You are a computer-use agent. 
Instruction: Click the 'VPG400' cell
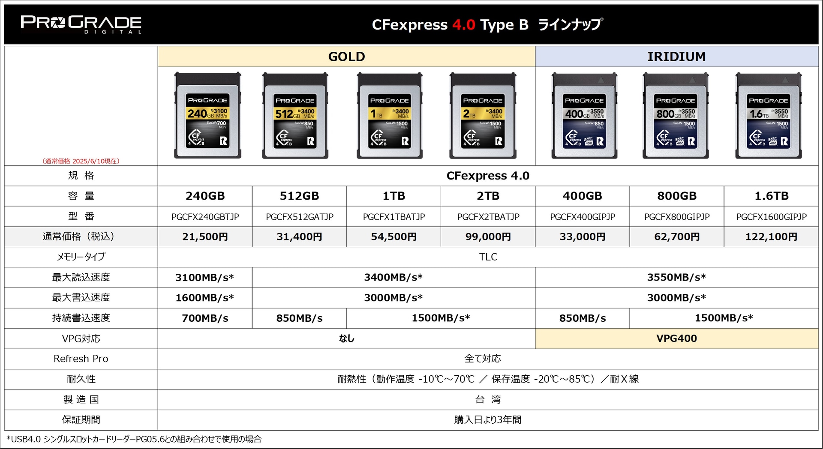(677, 338)
